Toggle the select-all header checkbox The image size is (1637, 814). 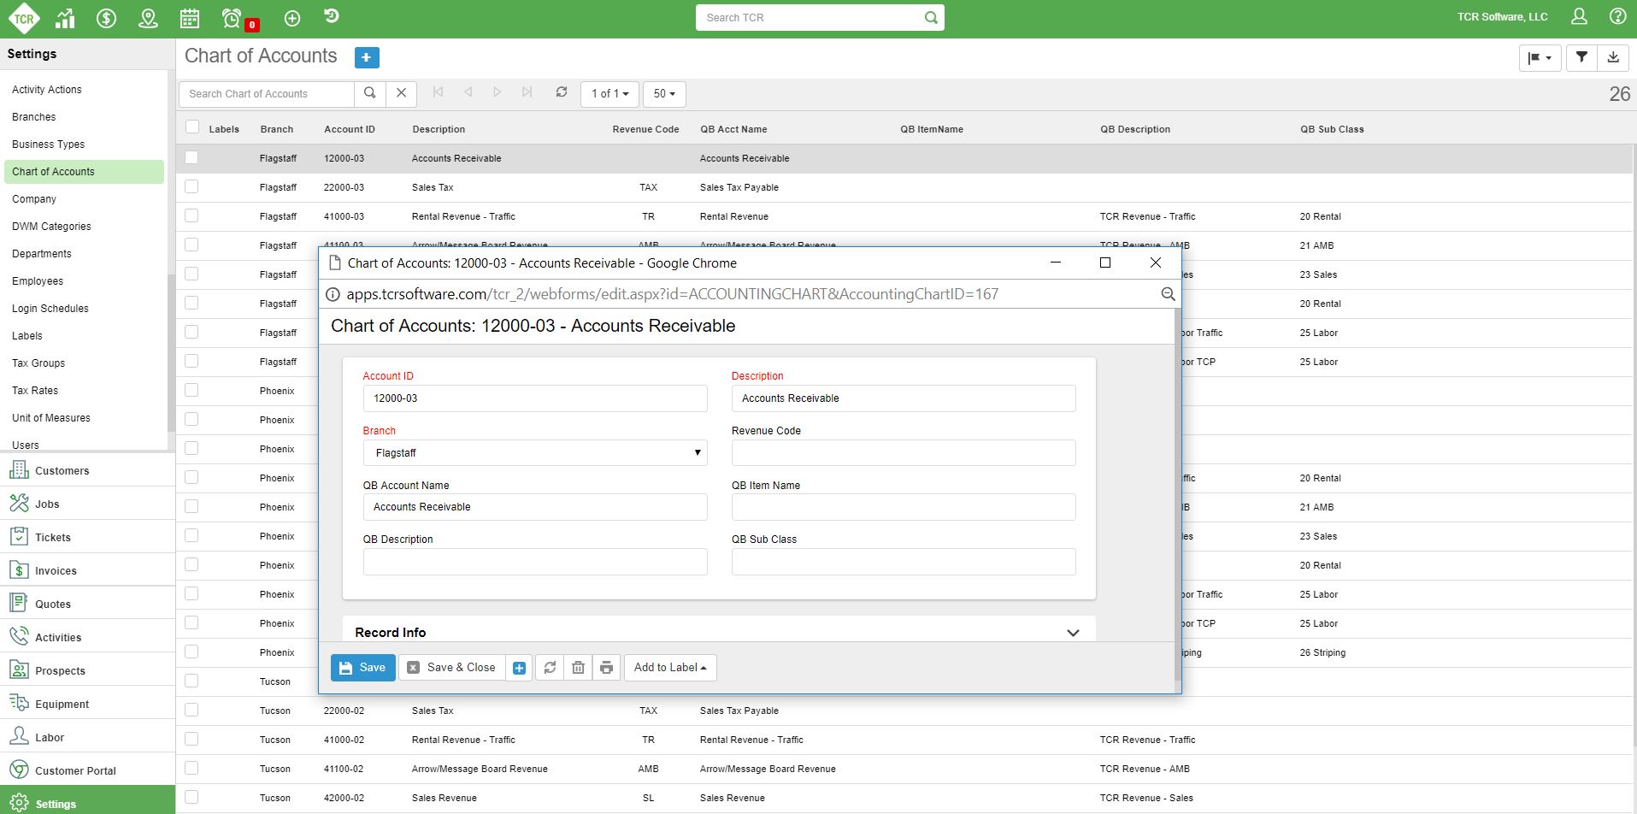click(x=192, y=127)
